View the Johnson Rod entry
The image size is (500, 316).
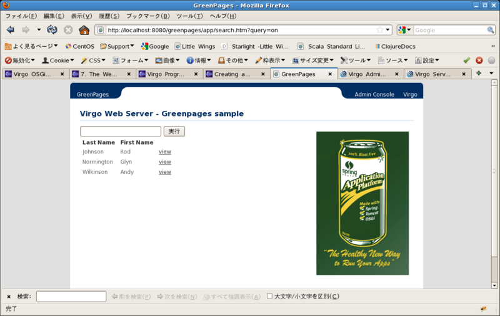165,152
